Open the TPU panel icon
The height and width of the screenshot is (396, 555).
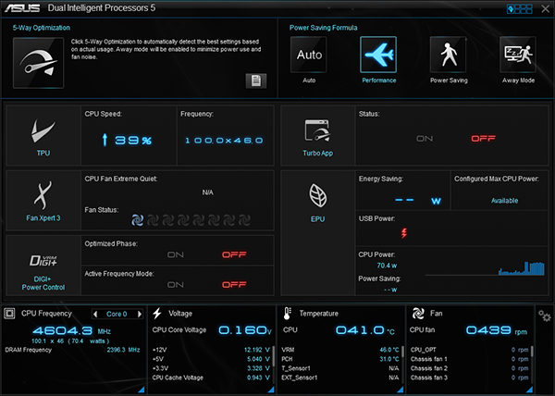click(43, 131)
